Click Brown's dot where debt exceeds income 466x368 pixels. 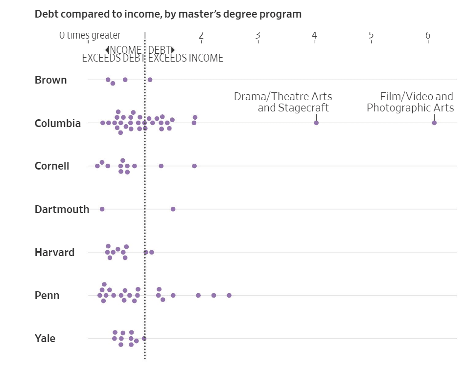click(x=150, y=80)
